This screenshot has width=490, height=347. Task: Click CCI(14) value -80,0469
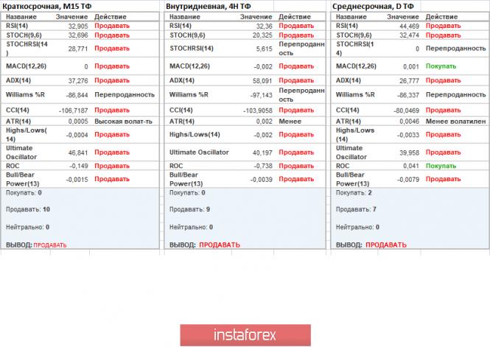[406, 111]
